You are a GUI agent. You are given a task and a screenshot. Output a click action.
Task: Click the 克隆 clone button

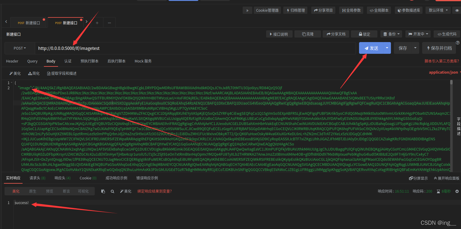tap(308, 34)
